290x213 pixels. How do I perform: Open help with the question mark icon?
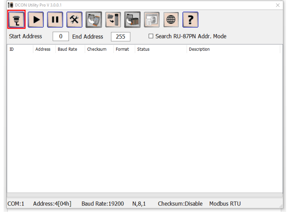(190, 20)
